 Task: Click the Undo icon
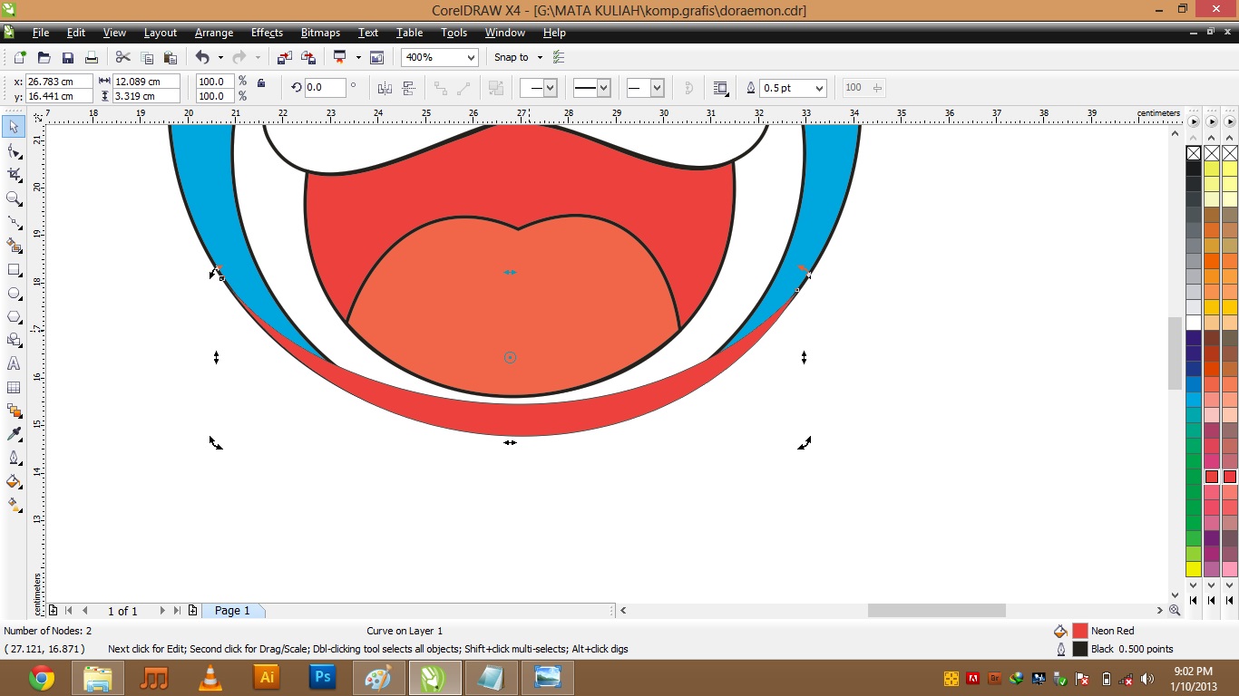(203, 56)
